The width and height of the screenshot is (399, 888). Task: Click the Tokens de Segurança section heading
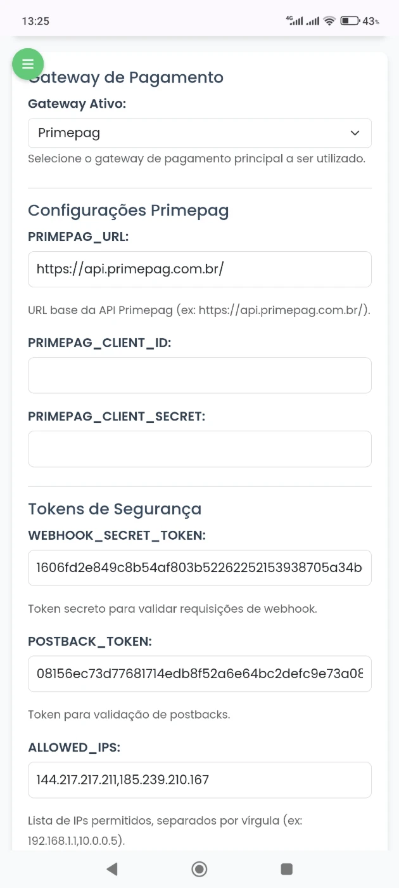[115, 509]
